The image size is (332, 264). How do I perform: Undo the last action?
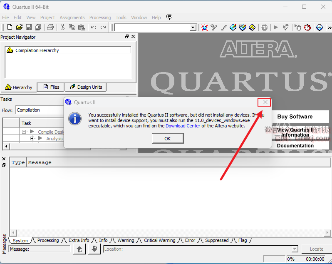(93, 27)
